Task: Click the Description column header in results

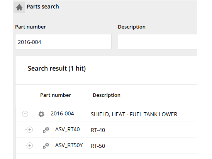Action: tap(107, 95)
